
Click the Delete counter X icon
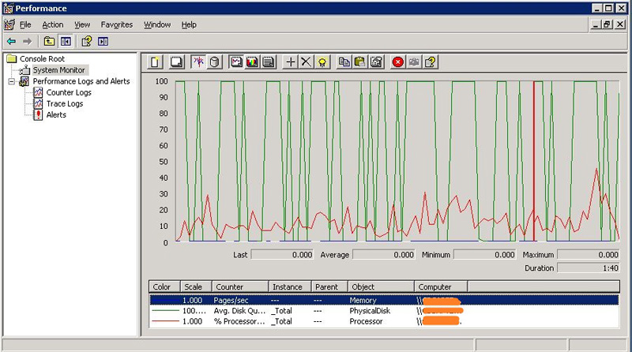coord(306,62)
